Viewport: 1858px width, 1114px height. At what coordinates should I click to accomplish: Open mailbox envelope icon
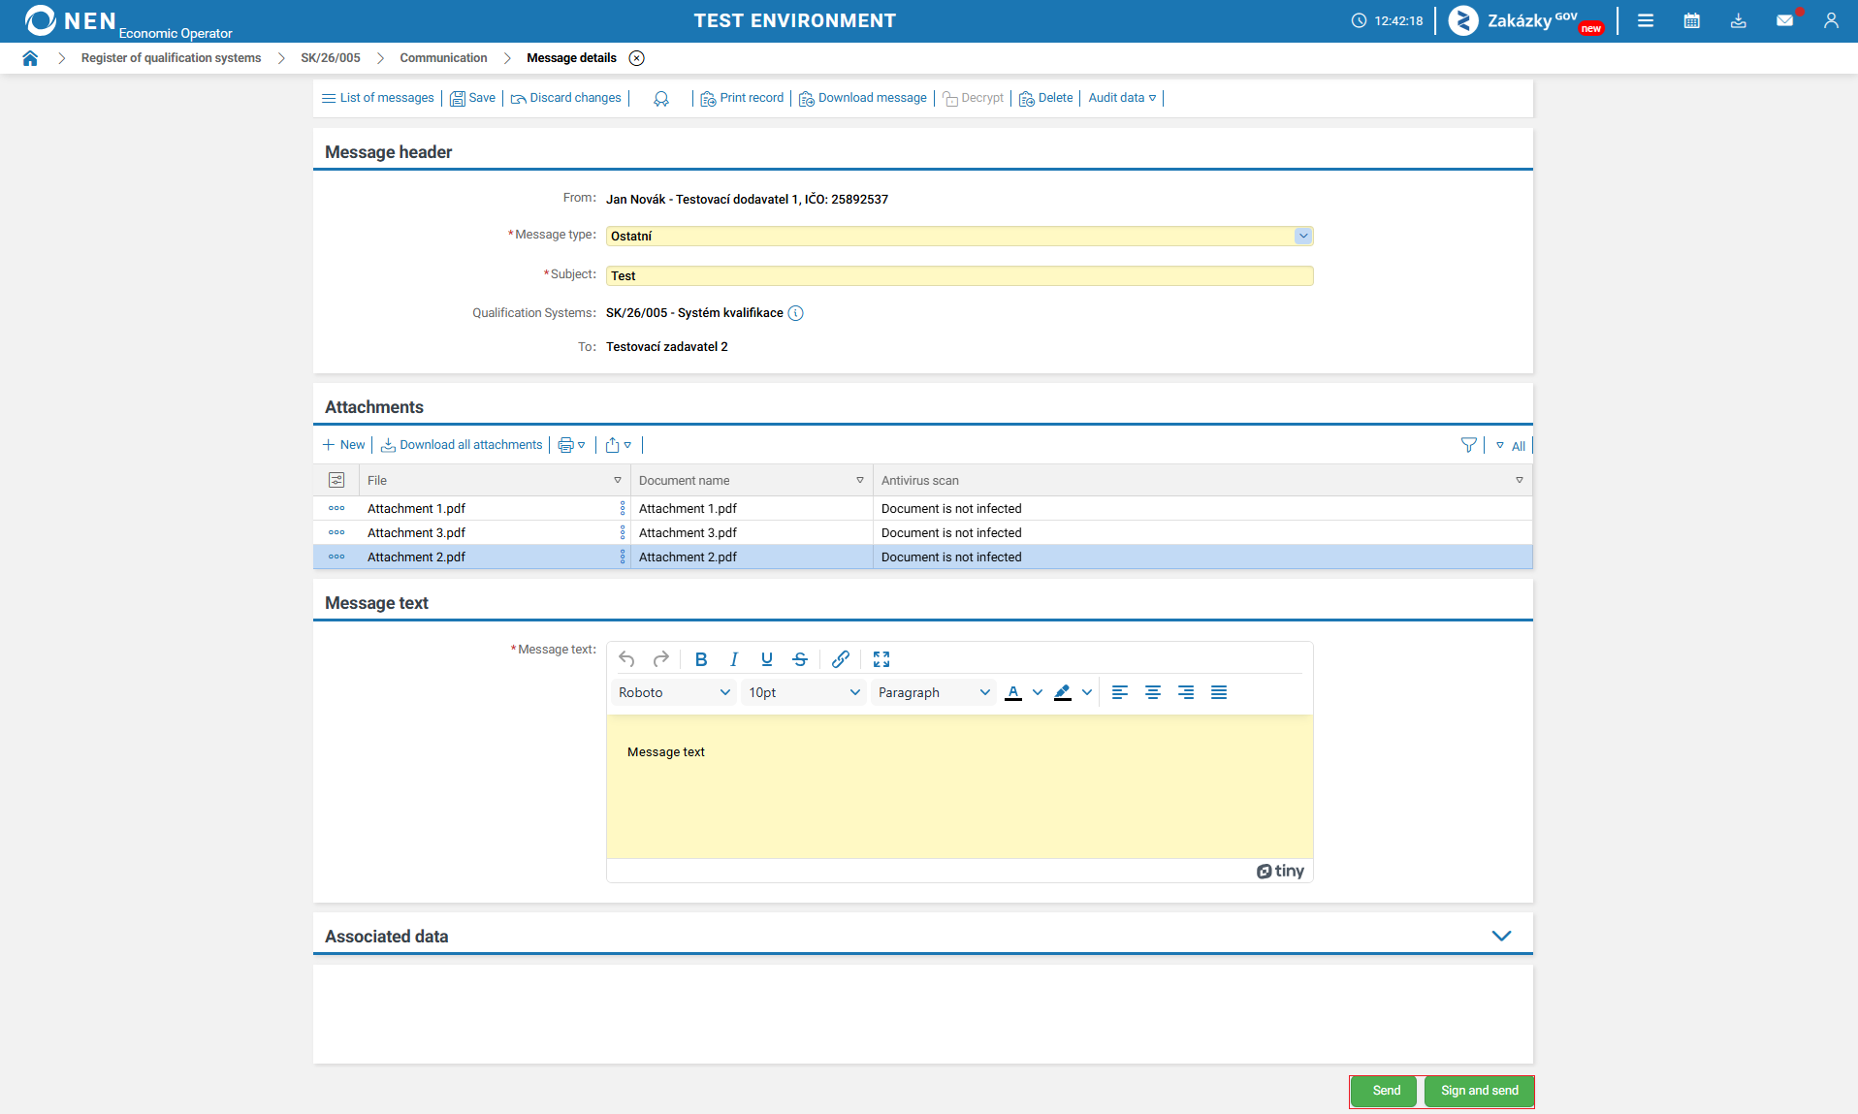click(1785, 20)
